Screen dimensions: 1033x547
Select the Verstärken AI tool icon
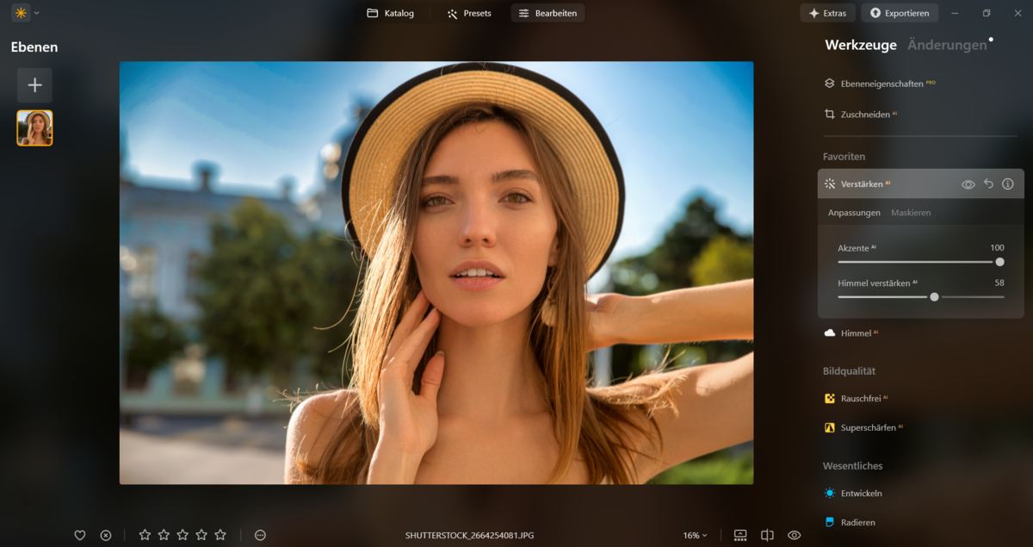[x=830, y=183]
